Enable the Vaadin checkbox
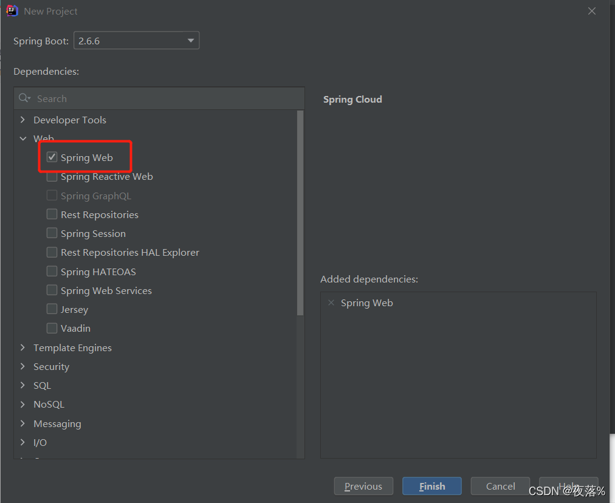Image resolution: width=615 pixels, height=503 pixels. tap(52, 328)
